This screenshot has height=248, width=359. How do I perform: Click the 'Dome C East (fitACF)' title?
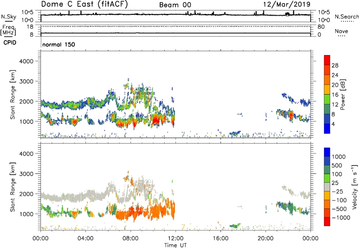84,4
